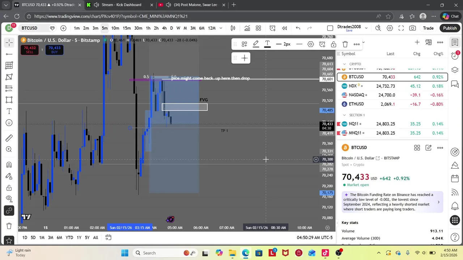Undo the last chart action
This screenshot has height=260, width=463.
[x=298, y=28]
